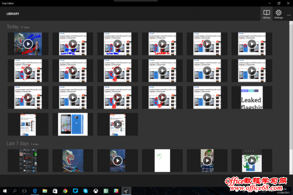The image size is (293, 195).
Task: Play the tall webpage snip video in Today
Action: [x=118, y=124]
